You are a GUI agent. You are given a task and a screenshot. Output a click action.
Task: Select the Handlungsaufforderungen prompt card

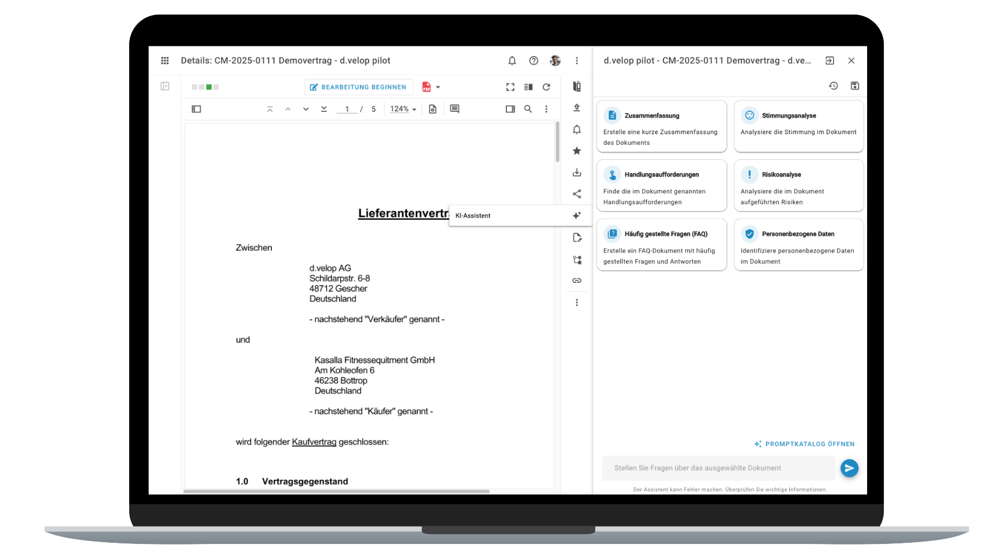[x=662, y=186]
